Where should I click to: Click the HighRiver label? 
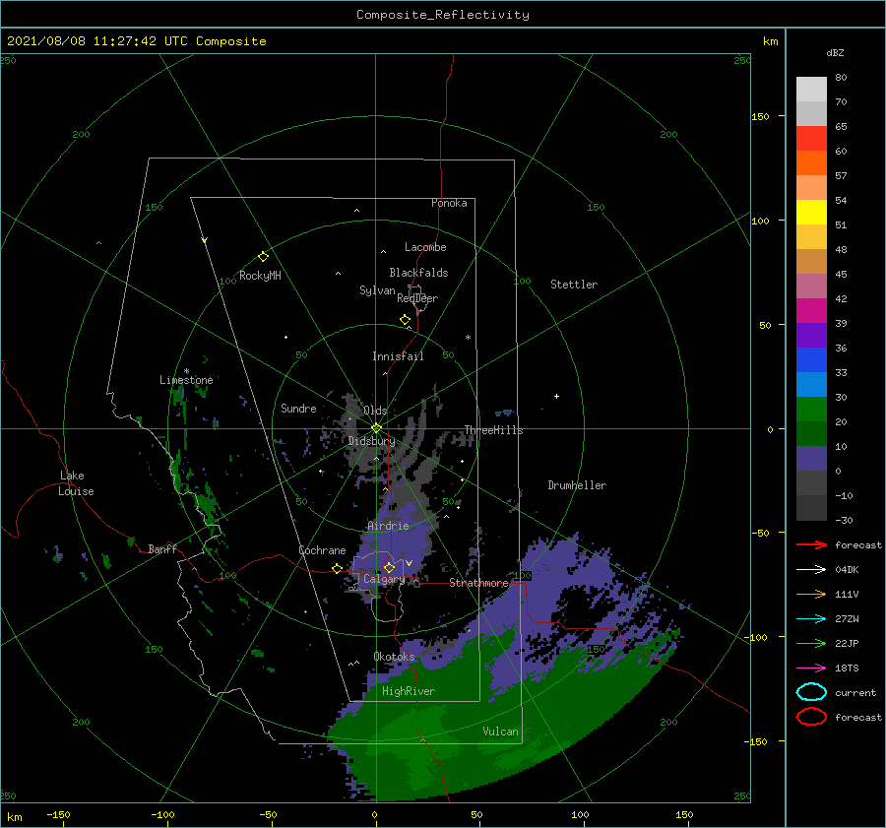(x=408, y=691)
